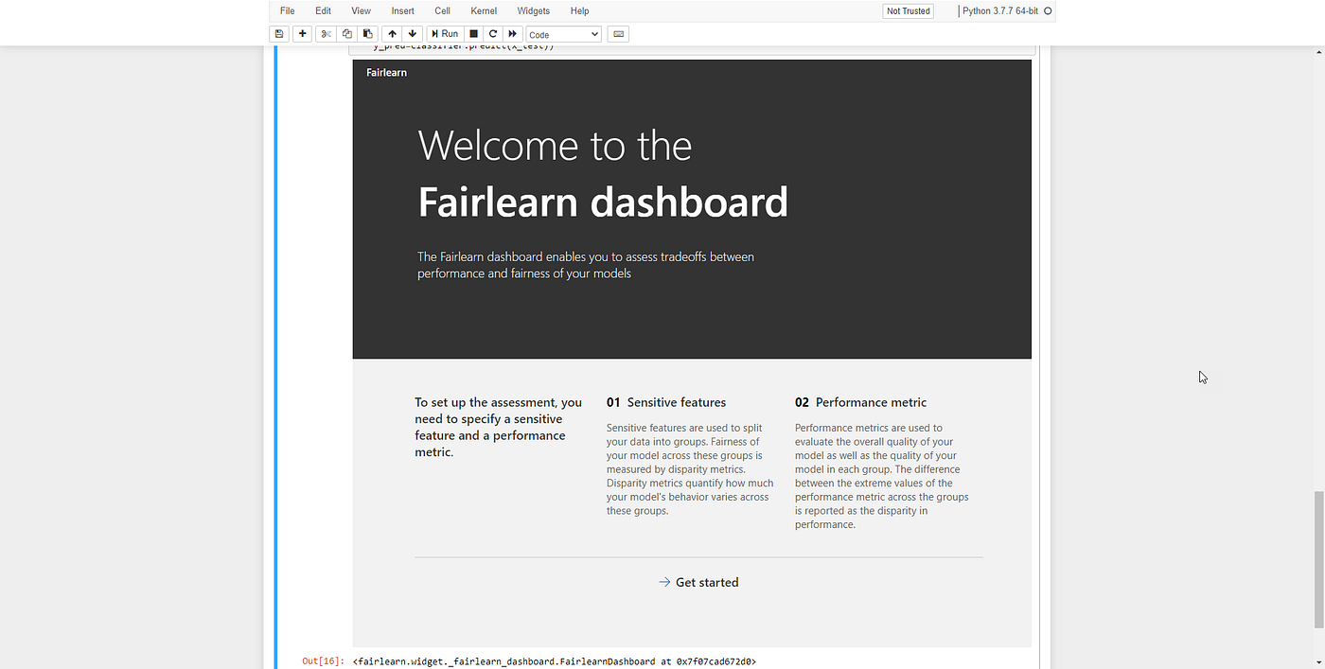Check the kernel busy status indicator
Screen dimensions: 1325x669
click(1047, 10)
